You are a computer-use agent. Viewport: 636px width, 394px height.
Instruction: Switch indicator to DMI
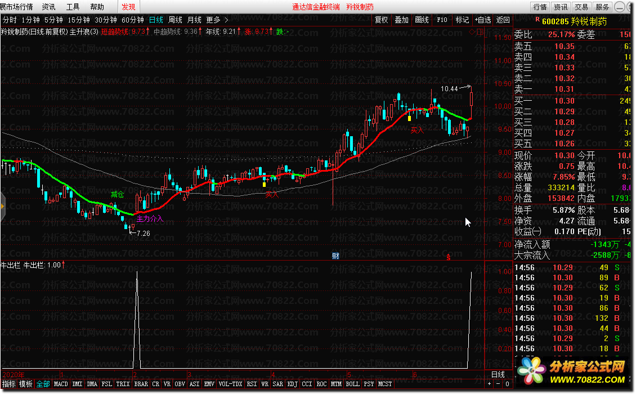click(78, 384)
